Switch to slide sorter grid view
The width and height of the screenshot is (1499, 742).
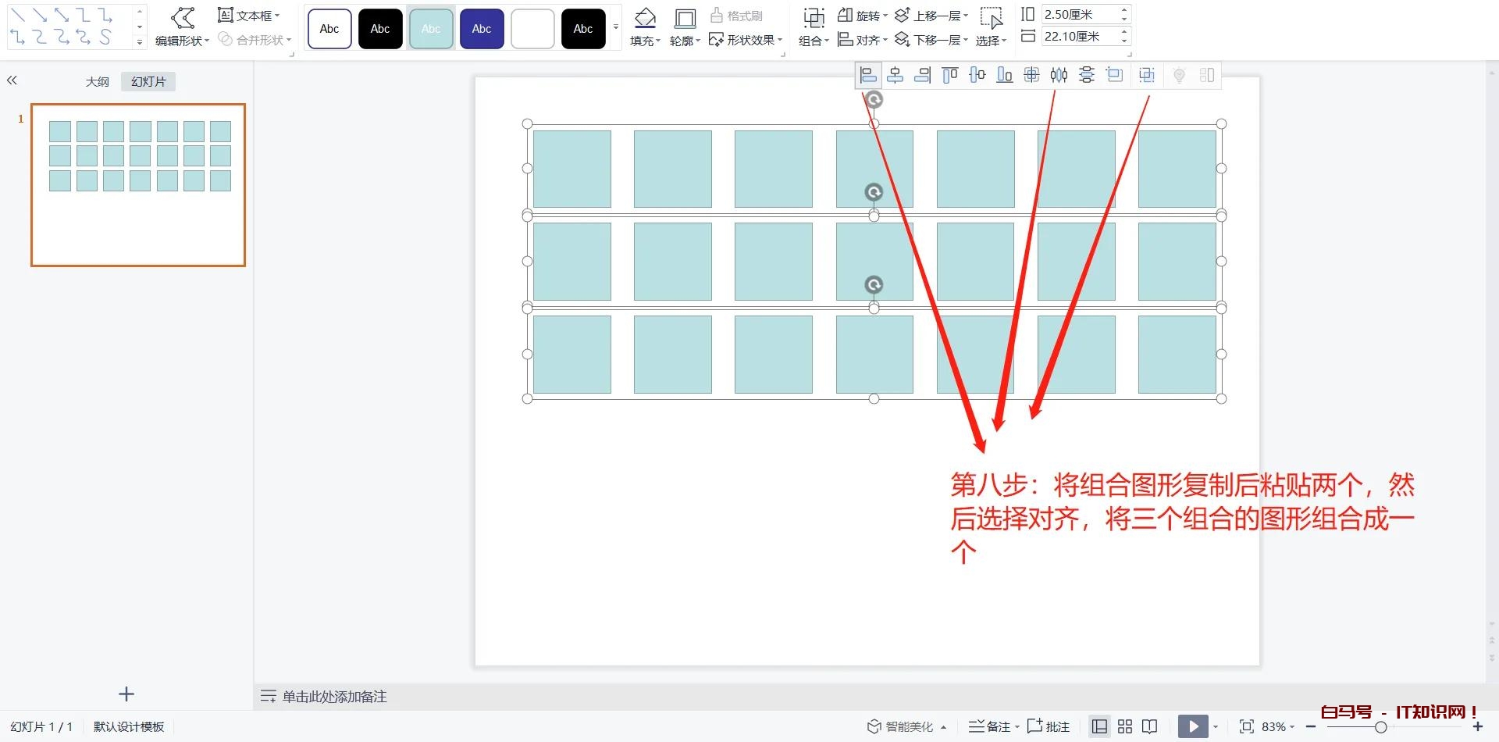1125,727
